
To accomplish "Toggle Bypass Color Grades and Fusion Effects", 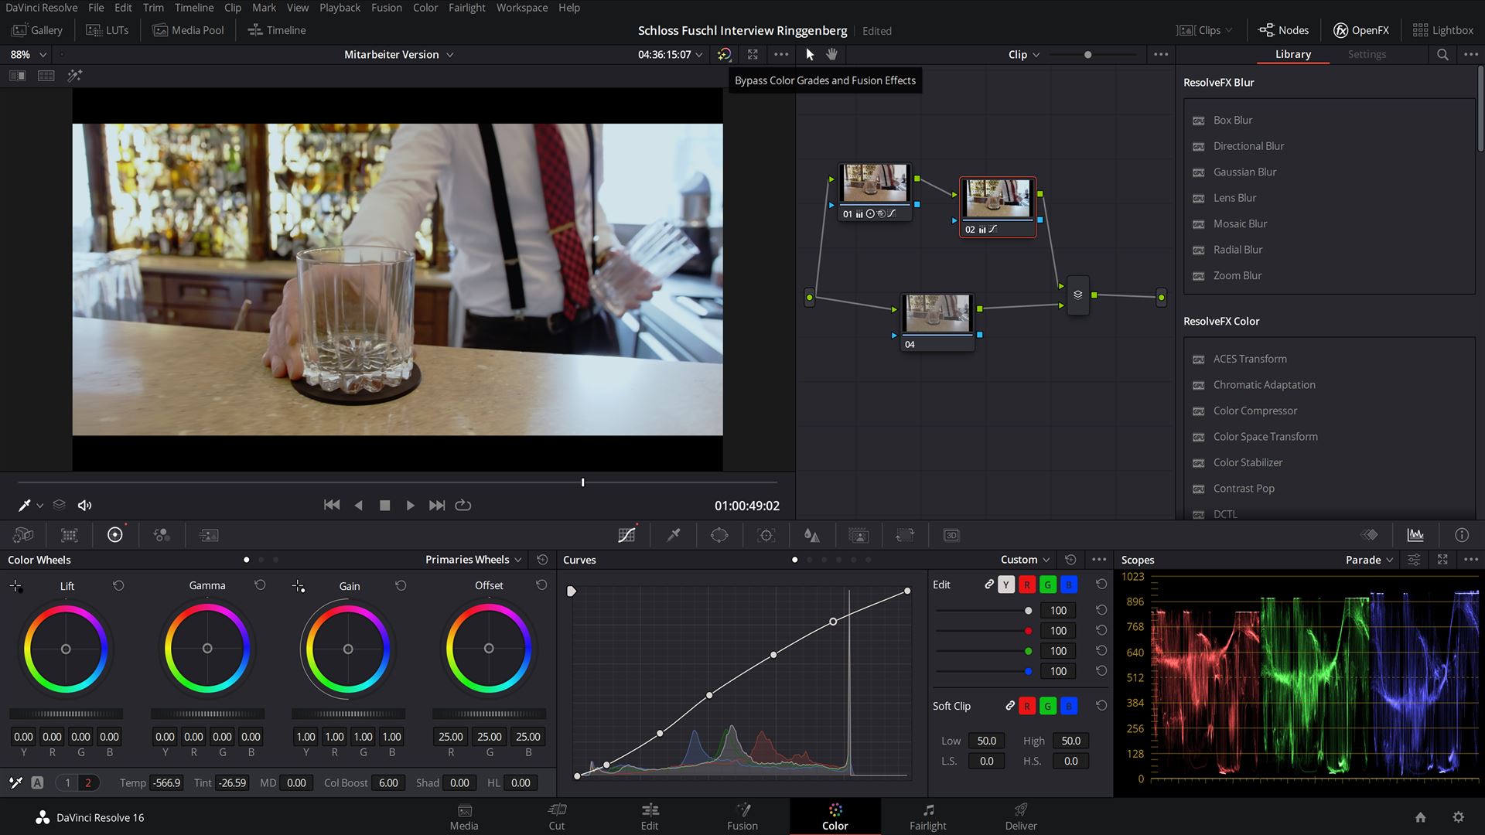I will [724, 54].
